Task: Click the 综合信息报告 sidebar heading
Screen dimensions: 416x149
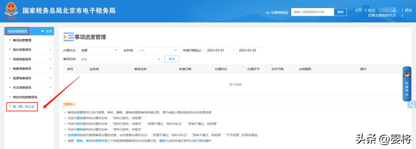Action: coord(17,31)
